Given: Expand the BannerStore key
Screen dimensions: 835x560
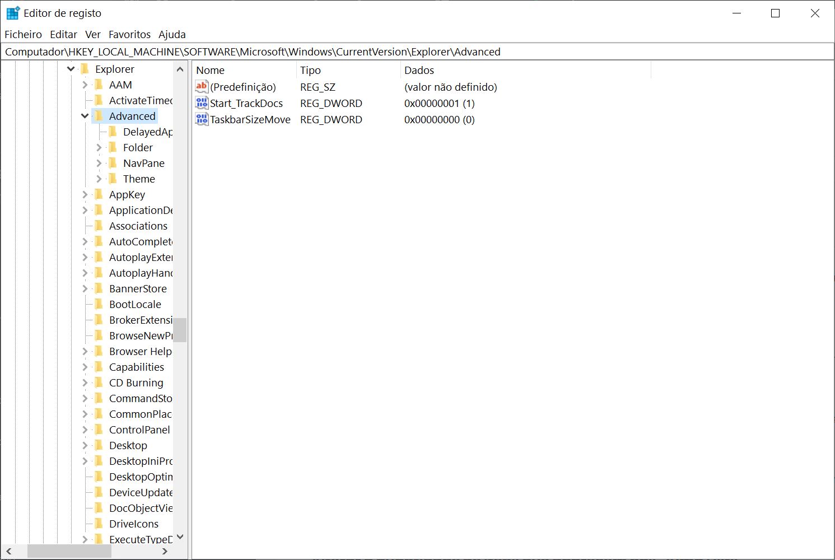Looking at the screenshot, I should click(x=85, y=288).
